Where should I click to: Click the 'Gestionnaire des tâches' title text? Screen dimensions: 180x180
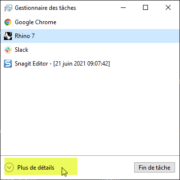[45, 8]
